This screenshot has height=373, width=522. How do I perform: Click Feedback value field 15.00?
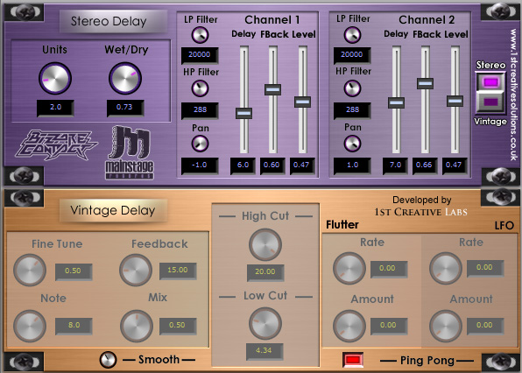[178, 271]
